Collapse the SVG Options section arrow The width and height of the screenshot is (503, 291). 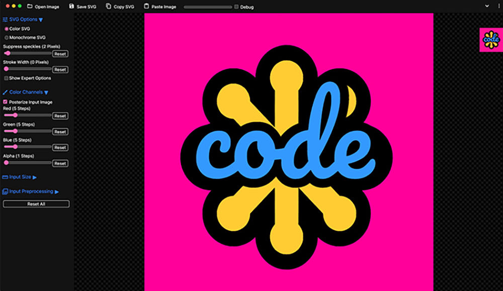[x=41, y=20]
